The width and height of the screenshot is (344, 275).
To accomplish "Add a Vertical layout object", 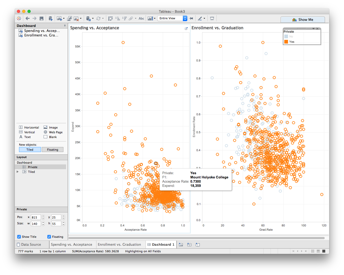I will pyautogui.click(x=27, y=132).
